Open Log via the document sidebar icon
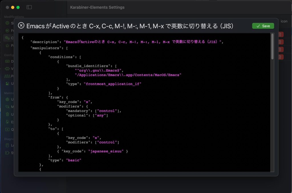Screen dimensions: 292x193 [7, 145]
